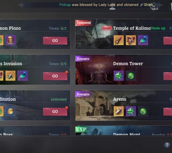Select EXP orb reward in Demon Tower
The width and height of the screenshot is (172, 153).
pyautogui.click(x=131, y=76)
